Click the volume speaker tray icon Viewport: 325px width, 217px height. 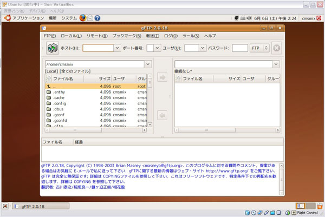coord(249,18)
